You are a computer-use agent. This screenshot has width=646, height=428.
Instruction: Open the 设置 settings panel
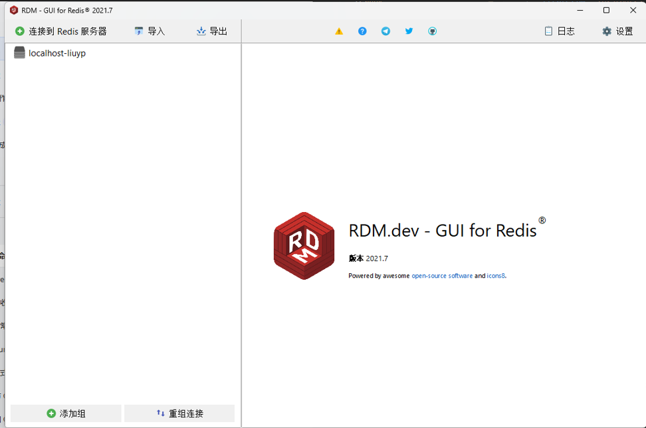click(617, 31)
